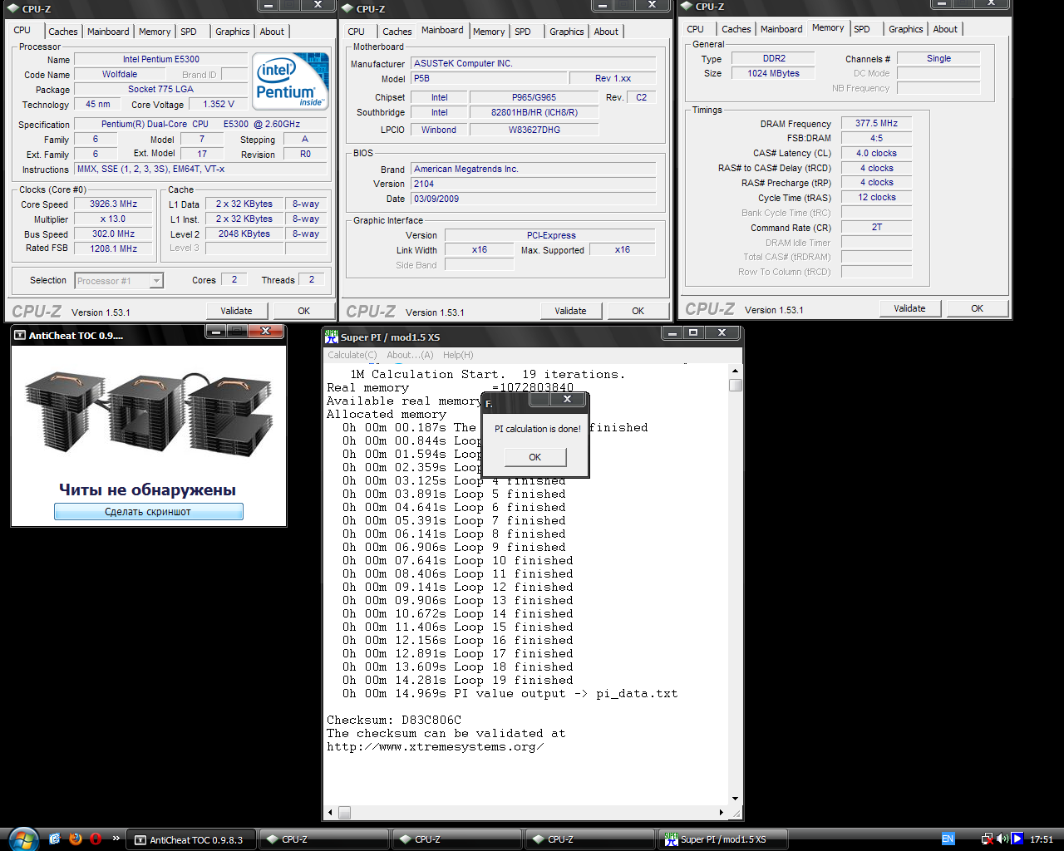
Task: Open Firefox from quick launch
Action: (76, 839)
